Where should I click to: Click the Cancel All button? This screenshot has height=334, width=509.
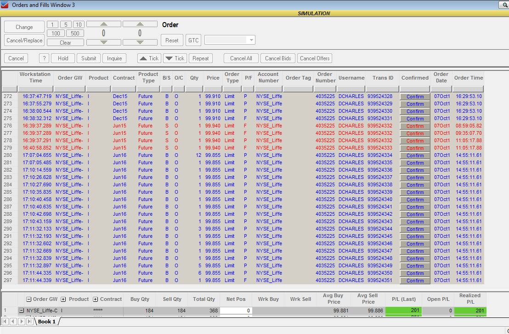241,58
